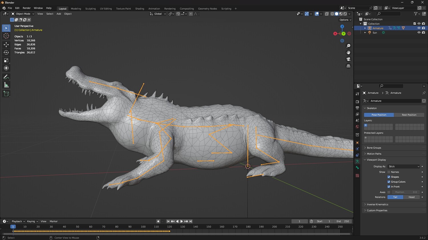Screen dimensions: 428x240
Task: Jump to the timeline start frame
Action: point(168,221)
